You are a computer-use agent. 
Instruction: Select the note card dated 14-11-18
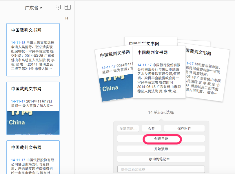33,50
